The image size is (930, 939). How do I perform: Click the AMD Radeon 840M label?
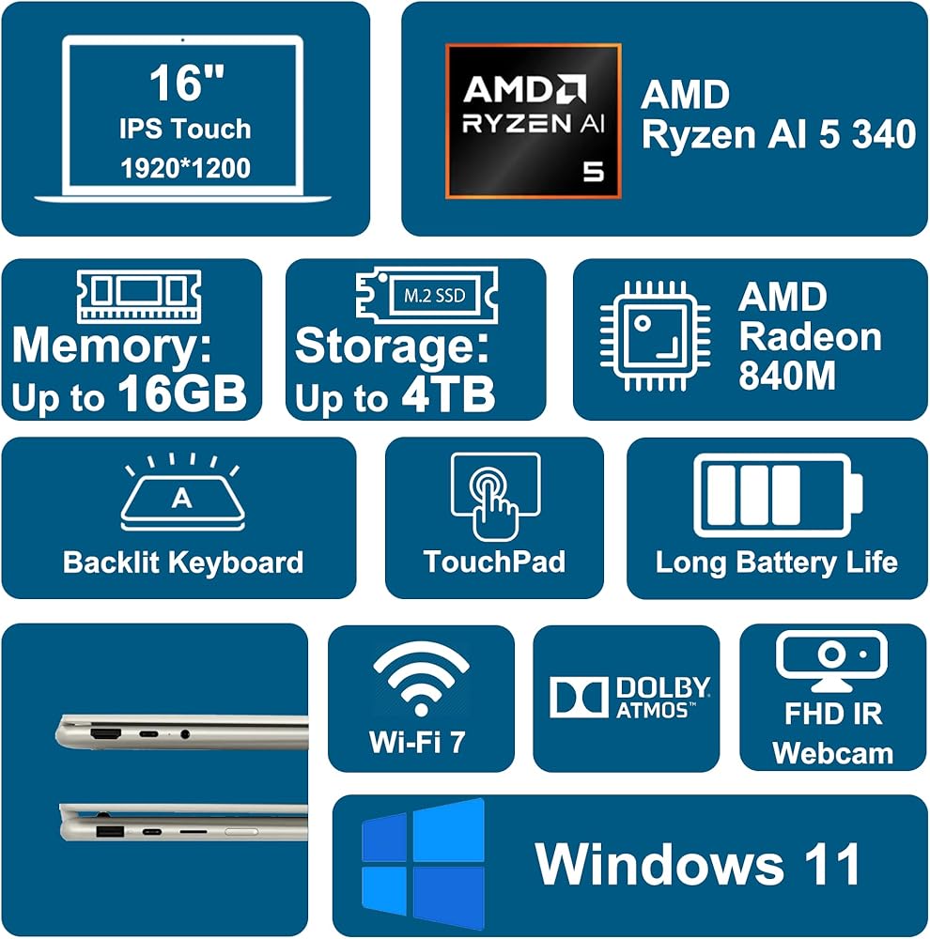coord(810,336)
